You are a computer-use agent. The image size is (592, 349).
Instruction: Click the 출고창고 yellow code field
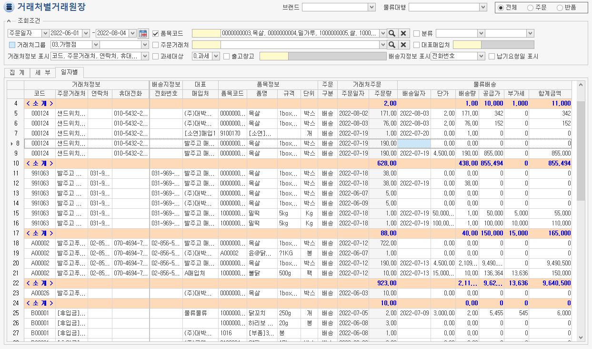tap(274, 56)
